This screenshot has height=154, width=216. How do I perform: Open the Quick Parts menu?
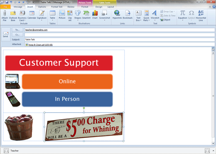[146, 16]
